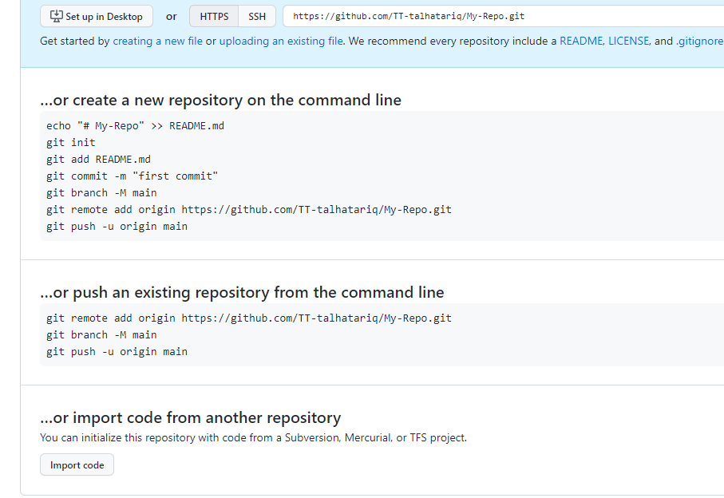Open the creating a new file link
Viewport: 724px width, 498px height.
[157, 41]
